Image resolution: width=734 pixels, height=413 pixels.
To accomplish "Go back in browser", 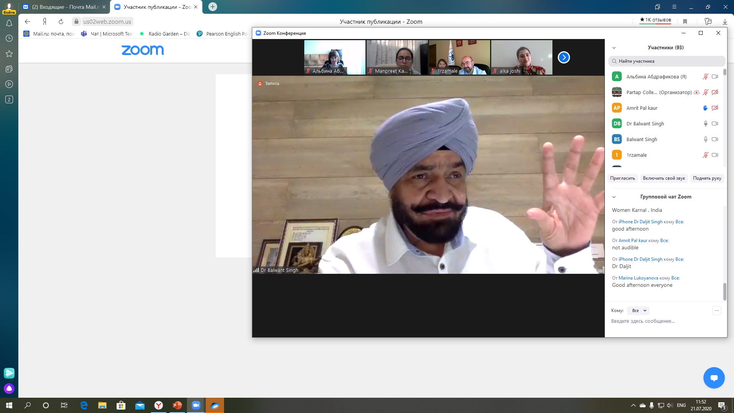I will pos(28,21).
